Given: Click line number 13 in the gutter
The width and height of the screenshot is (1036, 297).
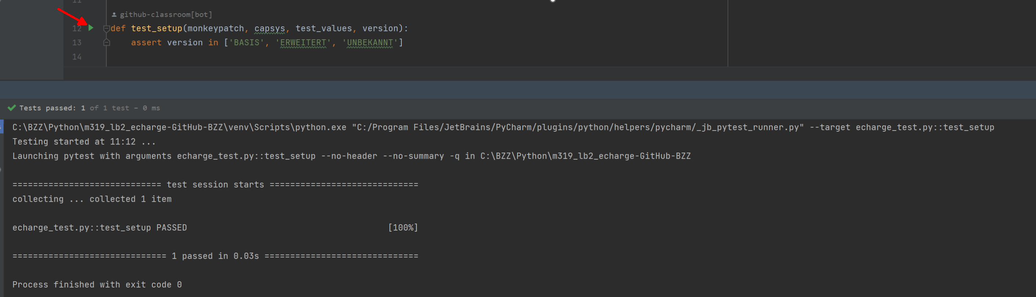Looking at the screenshot, I should [x=76, y=43].
